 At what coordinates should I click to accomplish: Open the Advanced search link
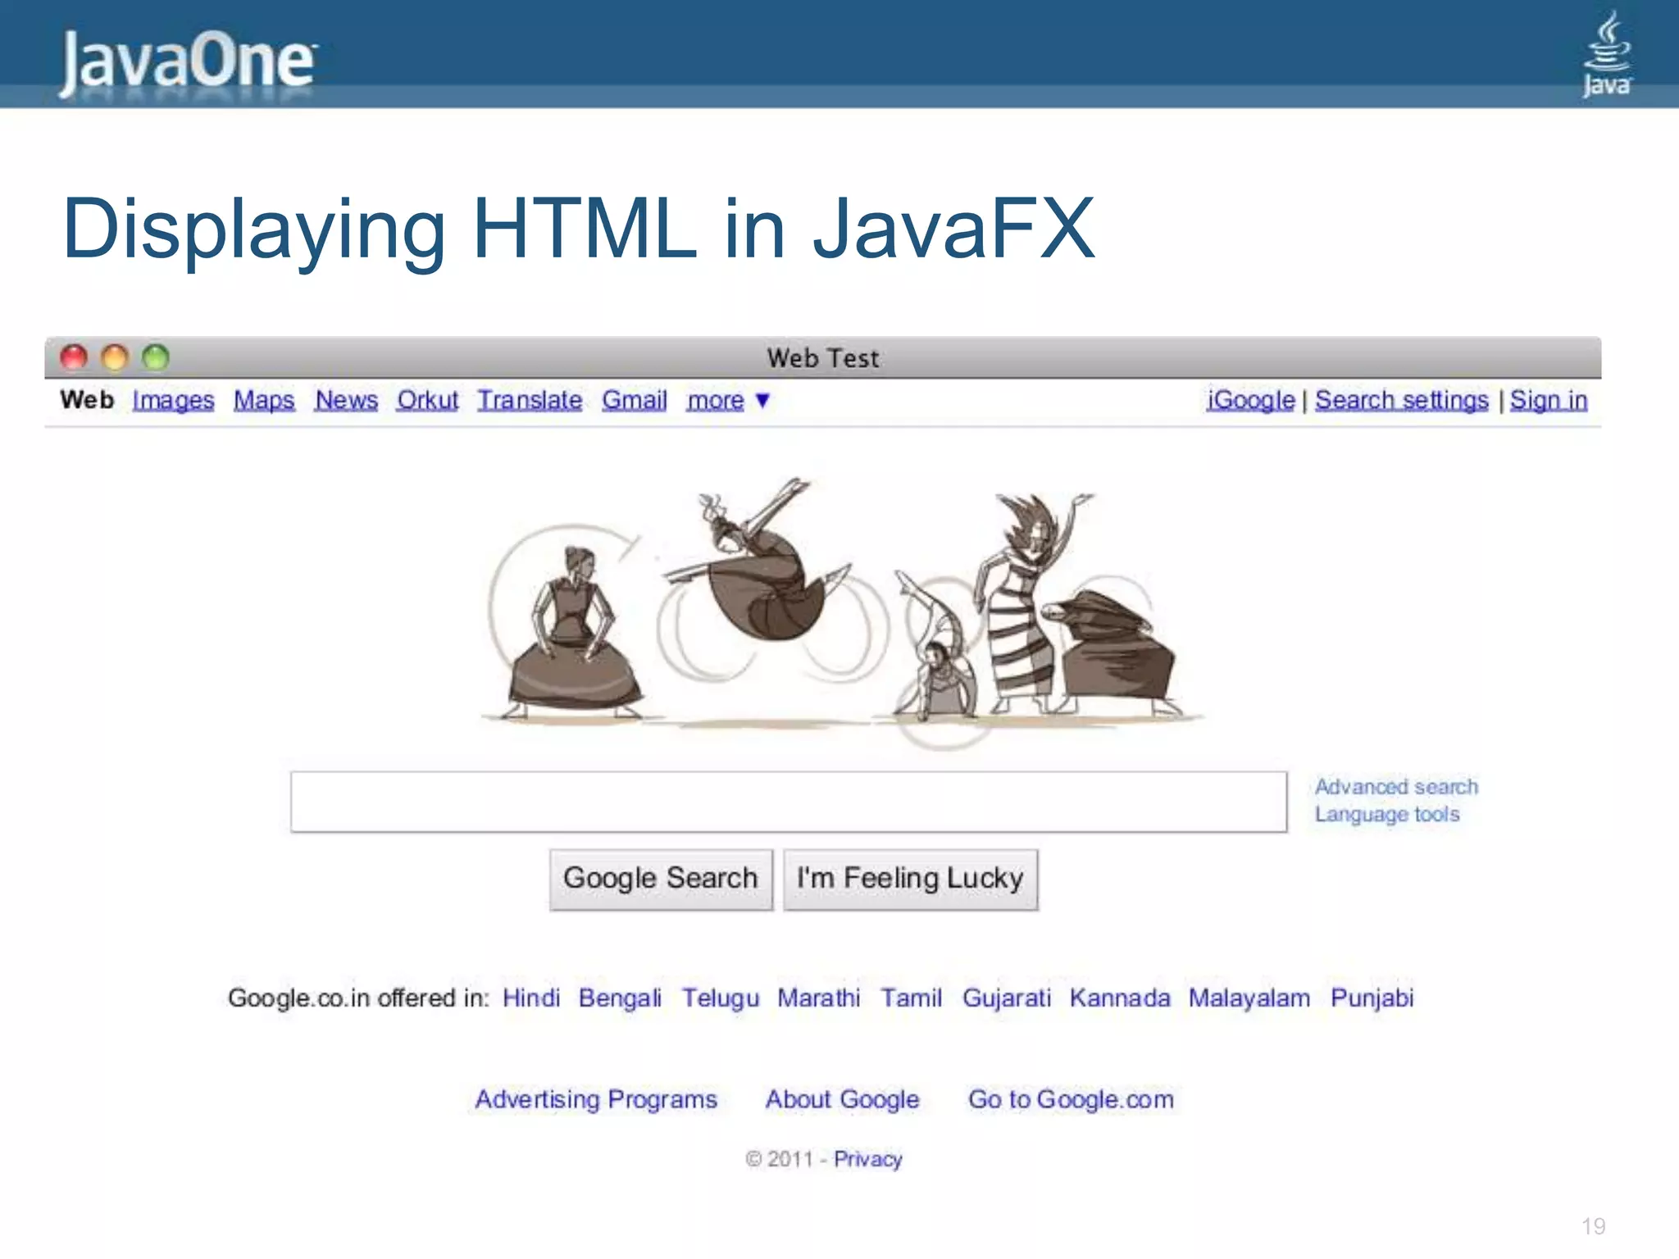coord(1396,787)
